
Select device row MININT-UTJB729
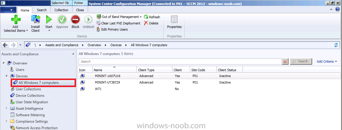(209, 82)
